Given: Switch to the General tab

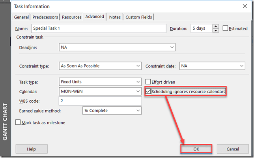Looking at the screenshot, I should coord(22,17).
